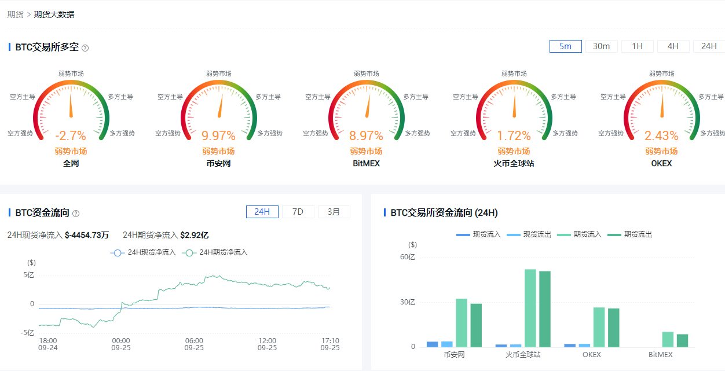Click 火币全球站 axis label in bar chart

[523, 354]
